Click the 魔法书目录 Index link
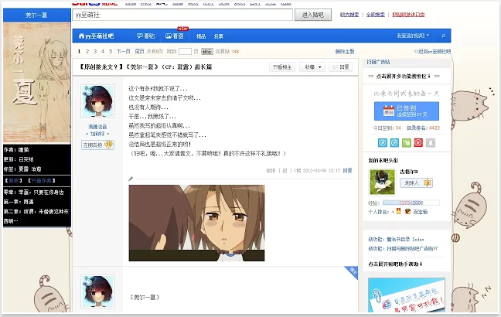The image size is (501, 317). pyautogui.click(x=405, y=240)
